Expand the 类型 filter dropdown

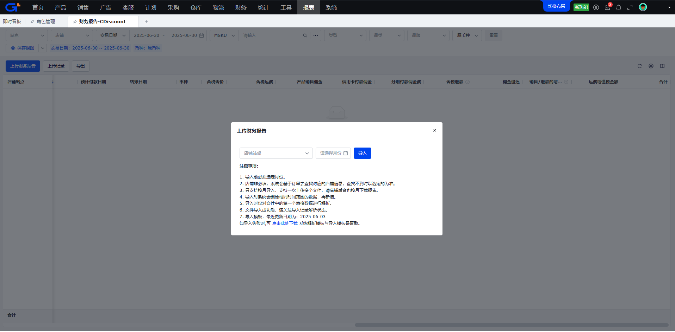(x=345, y=35)
